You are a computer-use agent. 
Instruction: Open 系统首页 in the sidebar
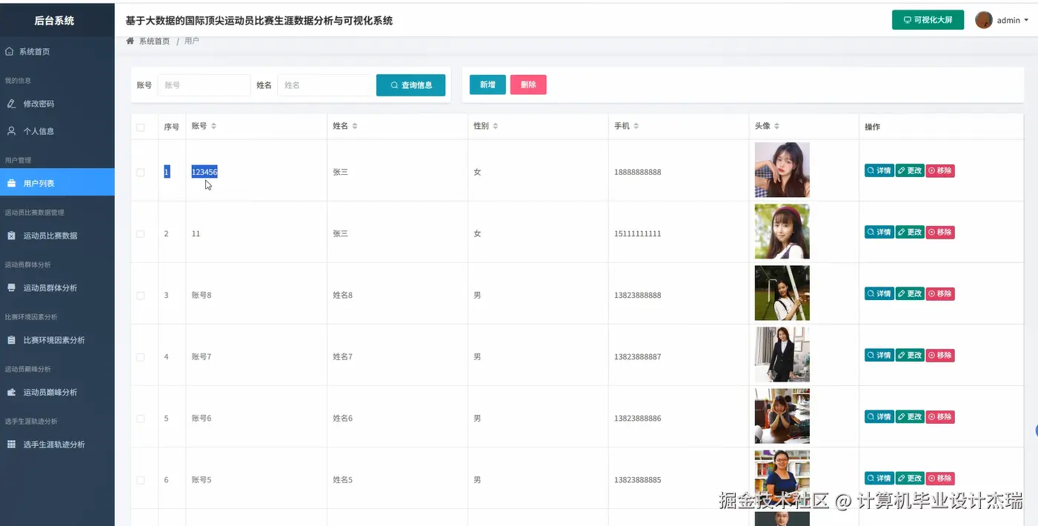(x=57, y=52)
